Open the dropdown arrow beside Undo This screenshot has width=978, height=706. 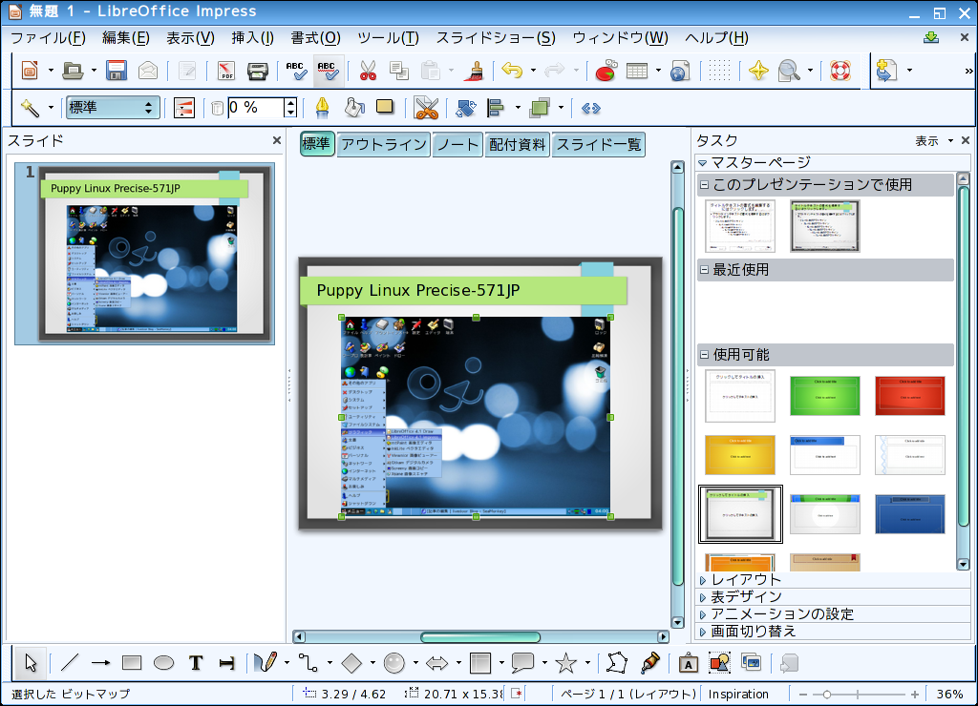(533, 71)
